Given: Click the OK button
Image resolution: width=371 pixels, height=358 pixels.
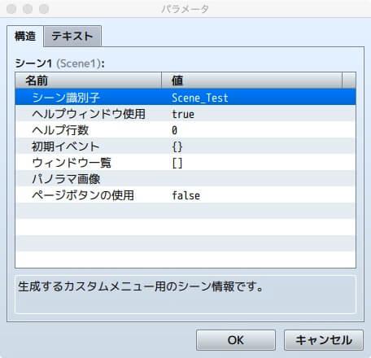Looking at the screenshot, I should click(x=236, y=340).
